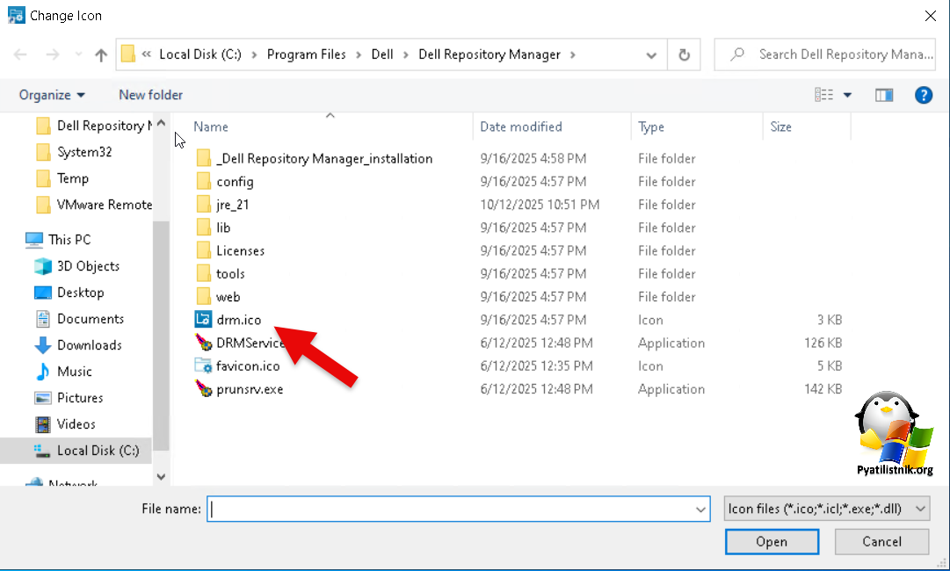Select the drm.ico file icon

point(203,320)
